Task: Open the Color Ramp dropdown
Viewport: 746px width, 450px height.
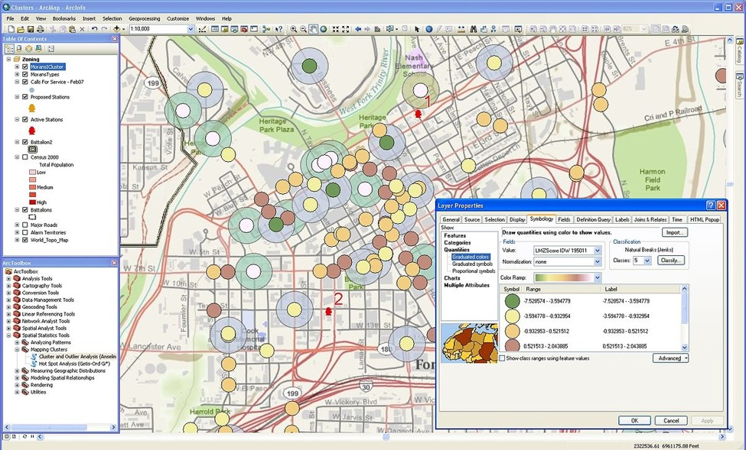Action: (x=598, y=277)
